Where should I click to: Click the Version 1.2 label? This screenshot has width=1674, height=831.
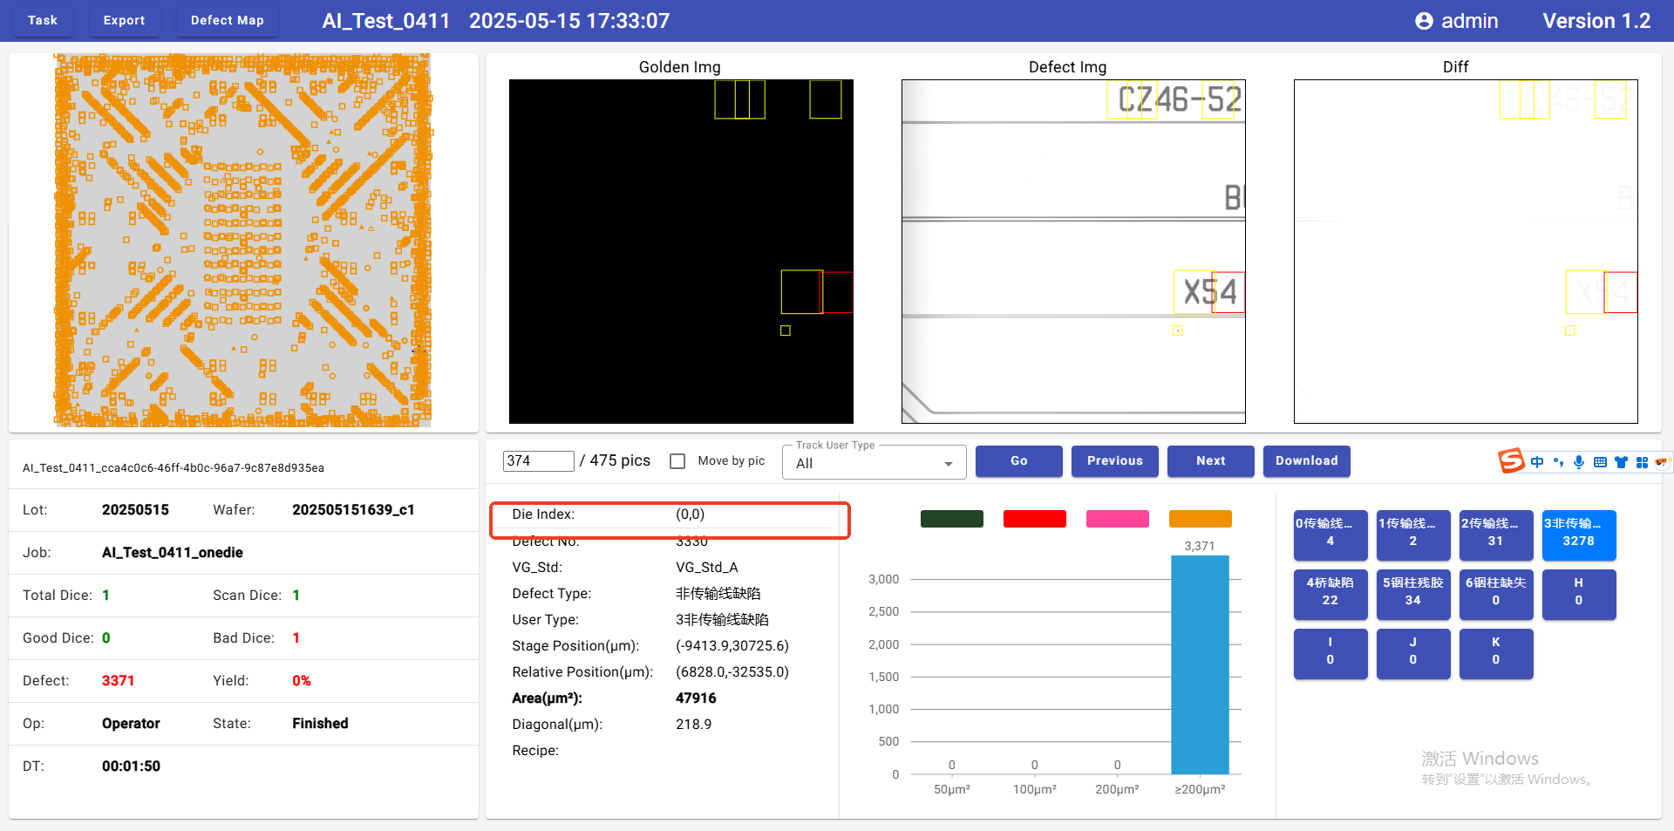tap(1596, 21)
